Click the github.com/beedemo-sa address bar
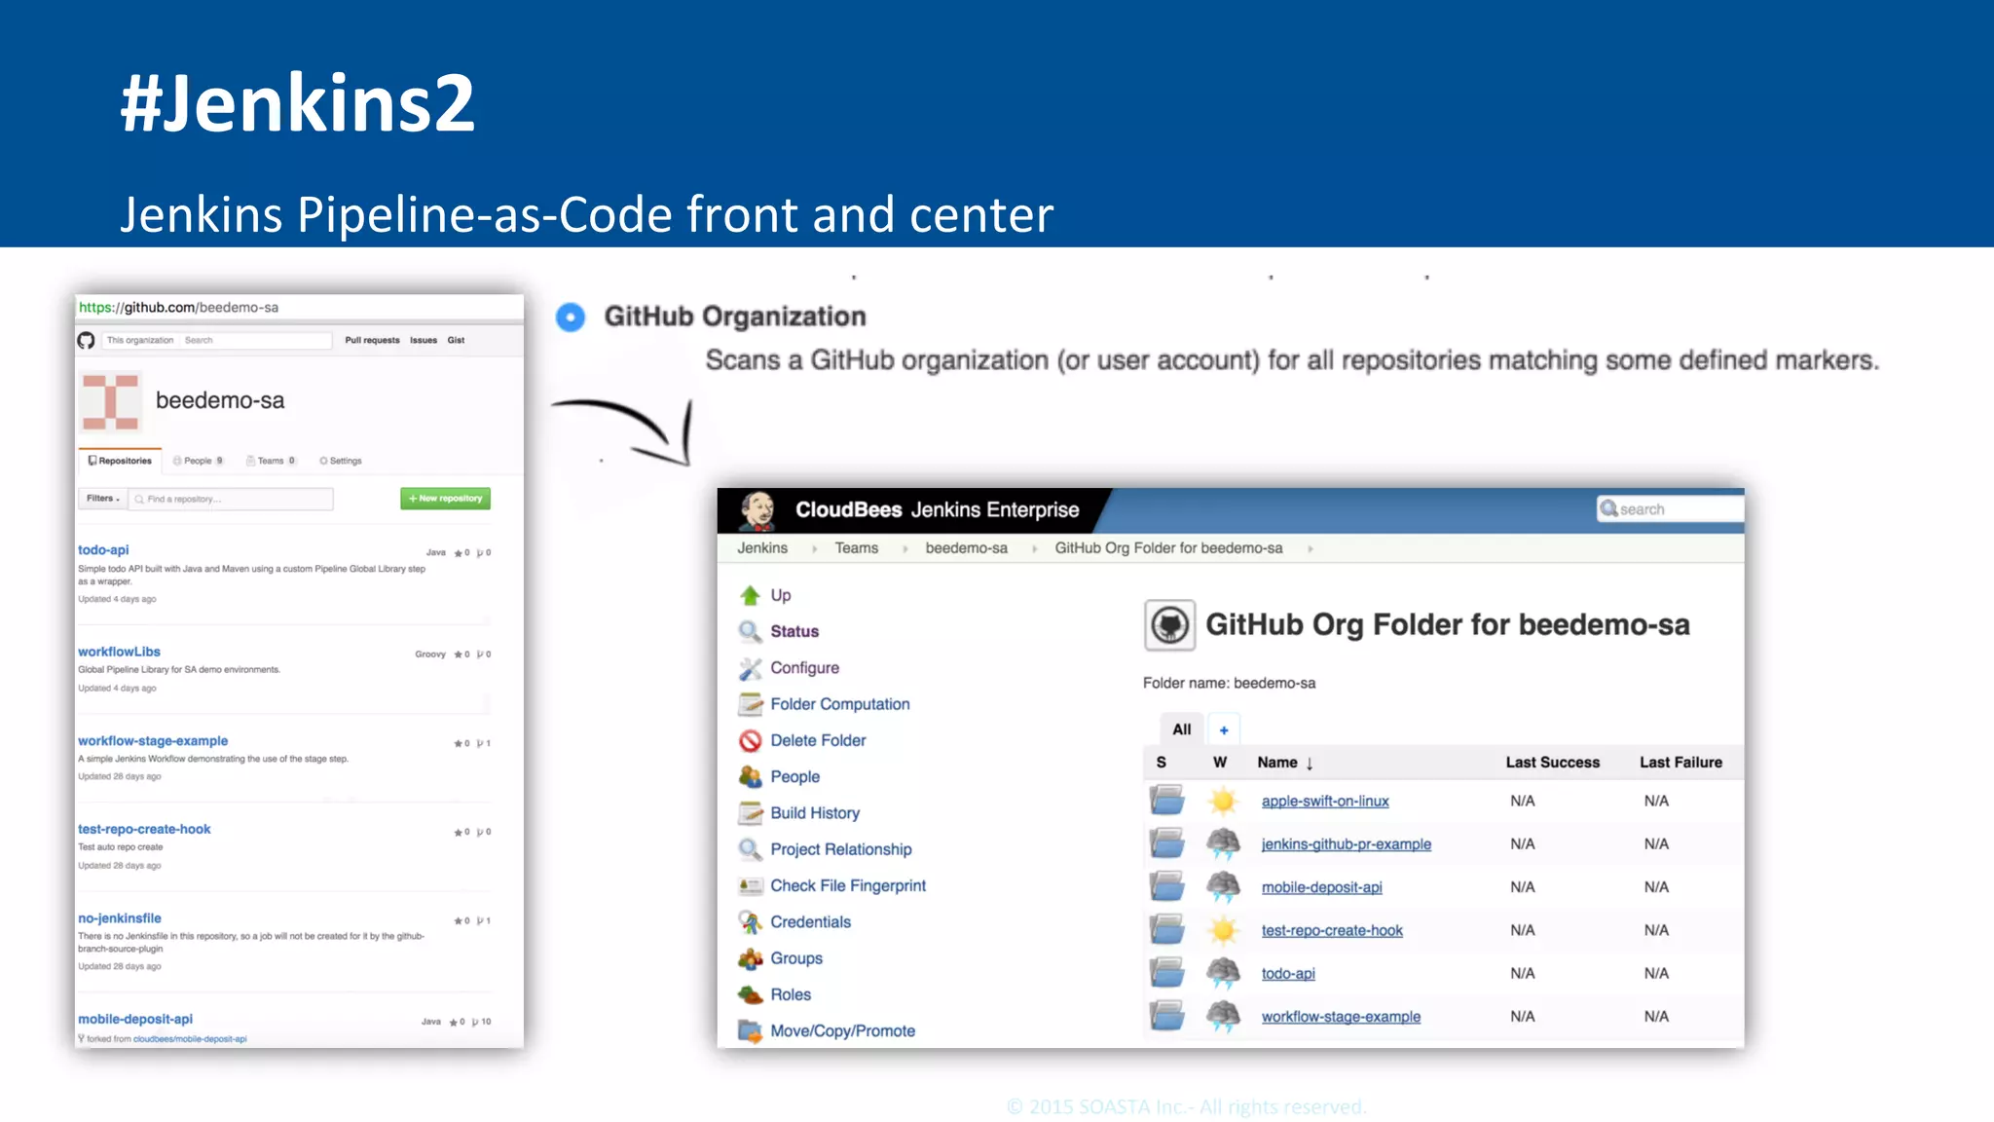 (x=299, y=308)
